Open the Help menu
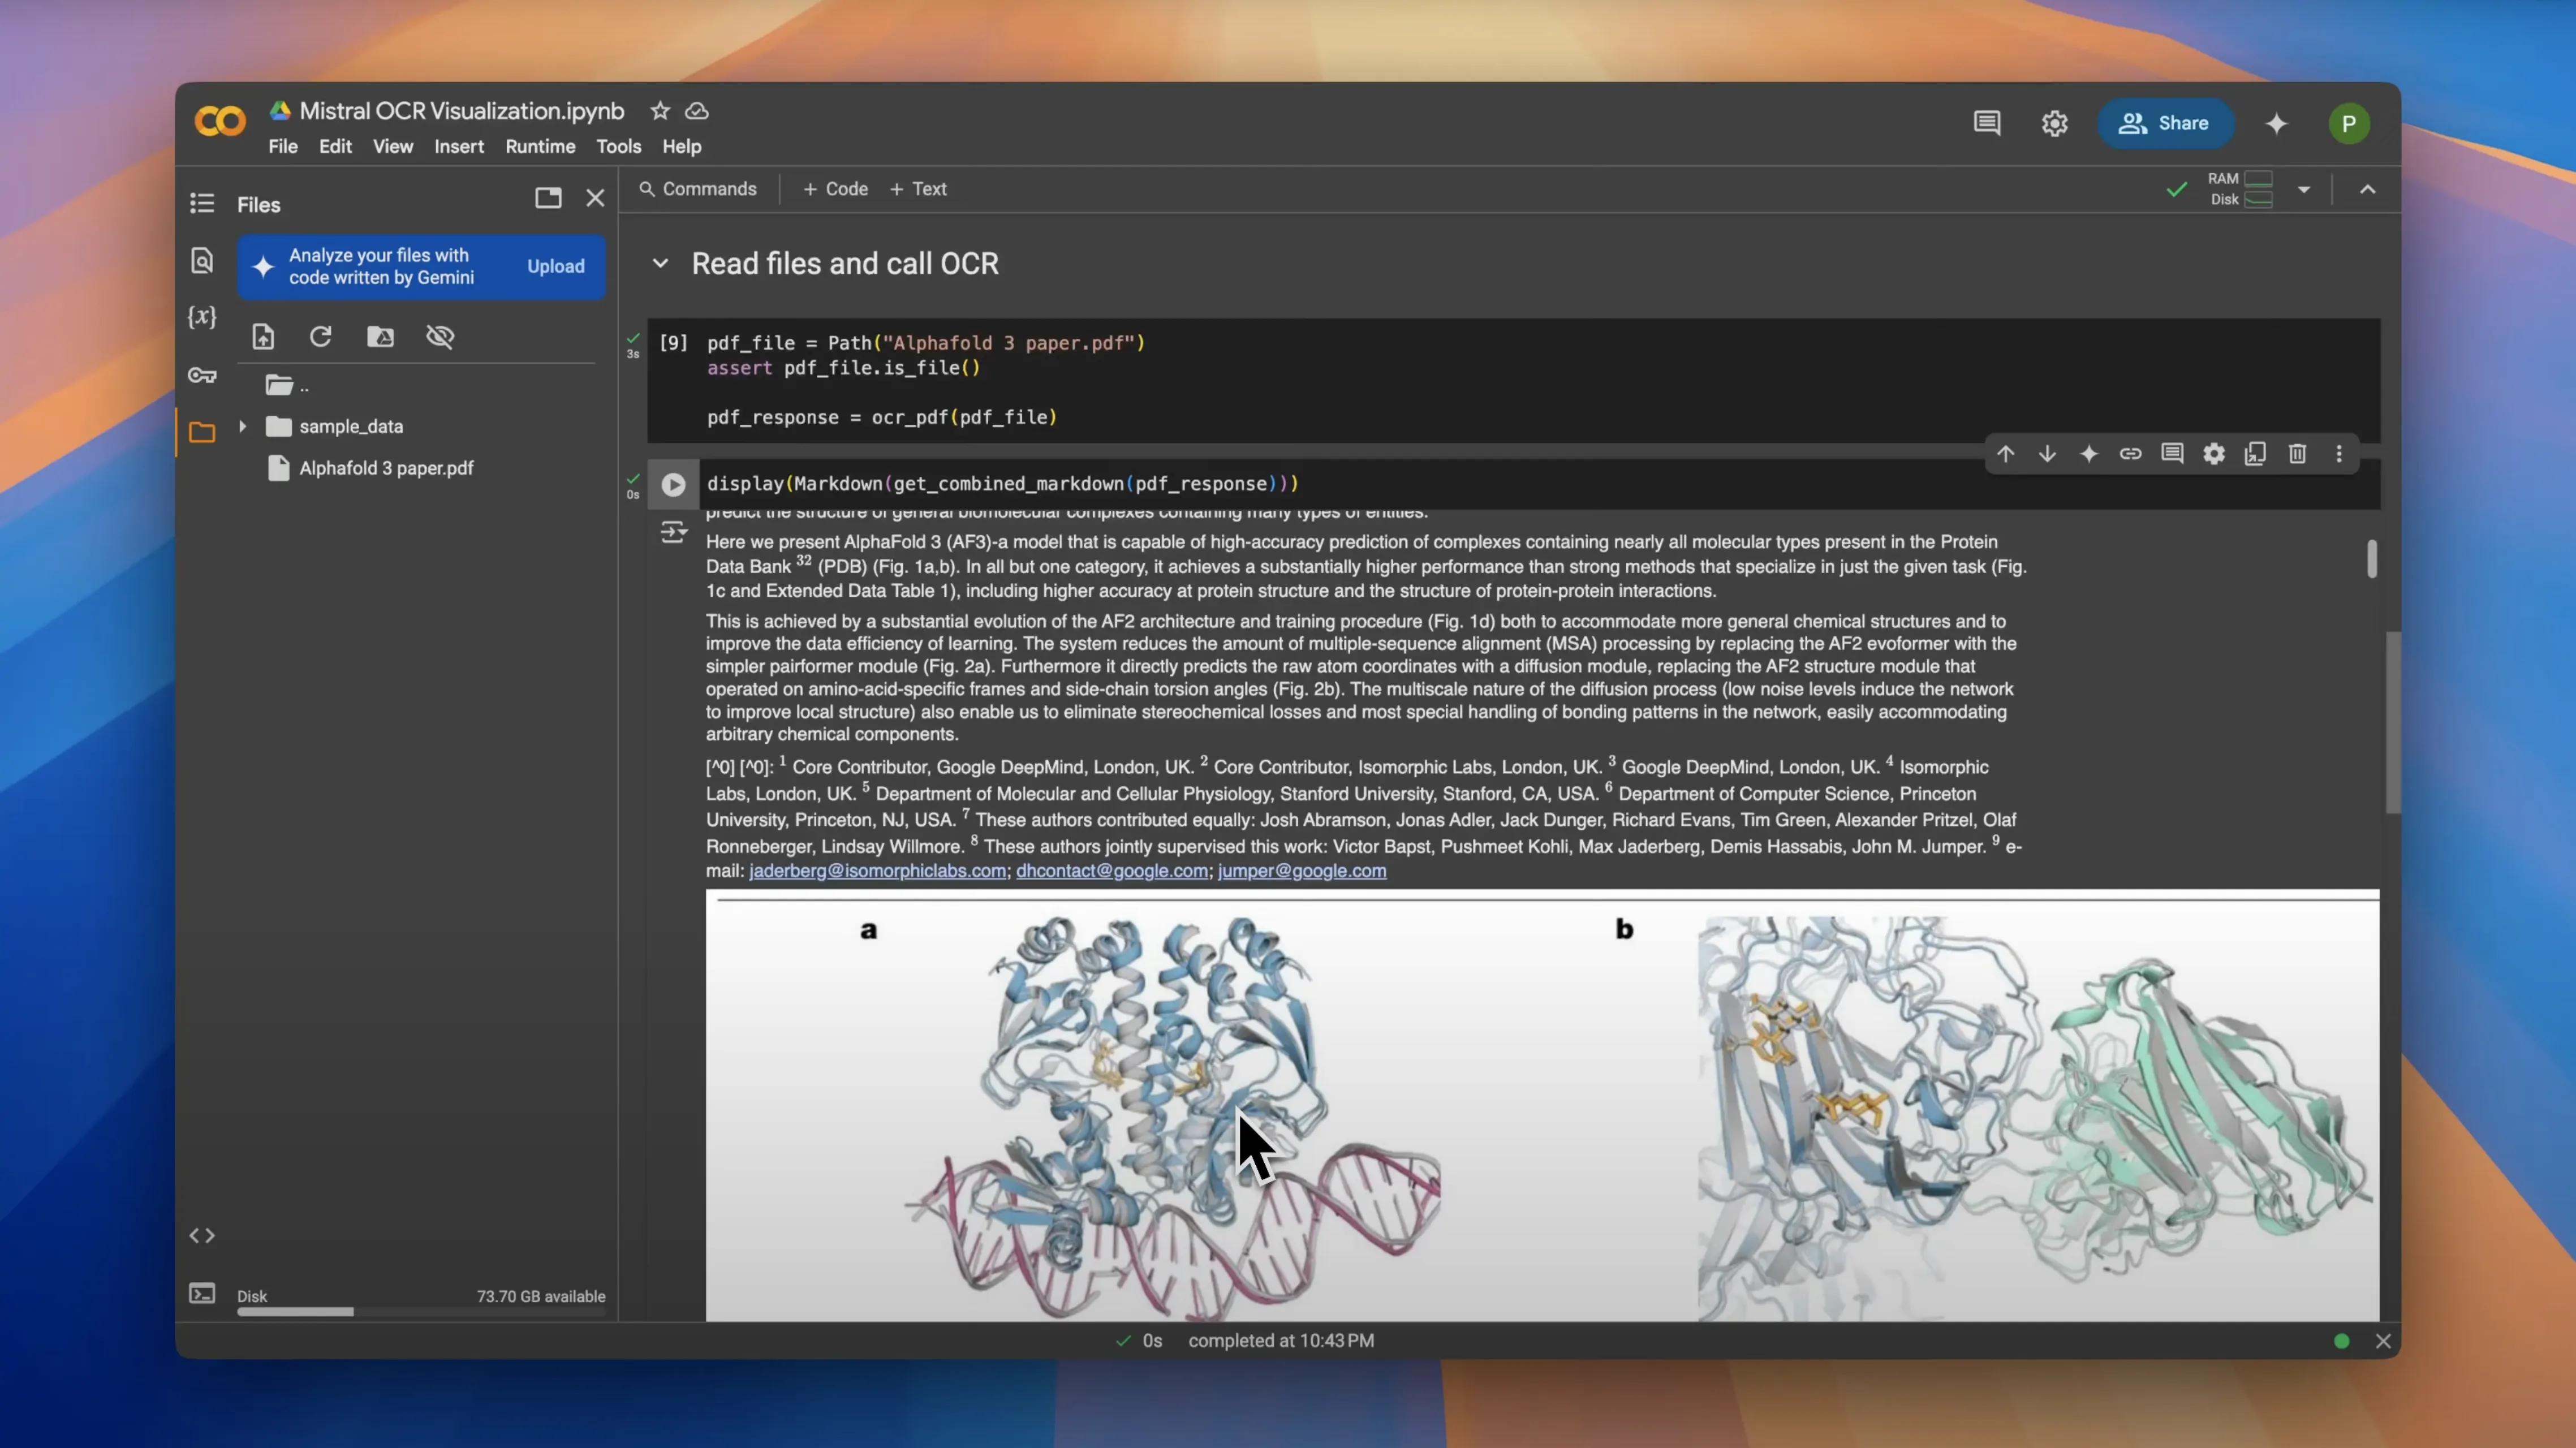This screenshot has width=2576, height=1448. tap(682, 146)
